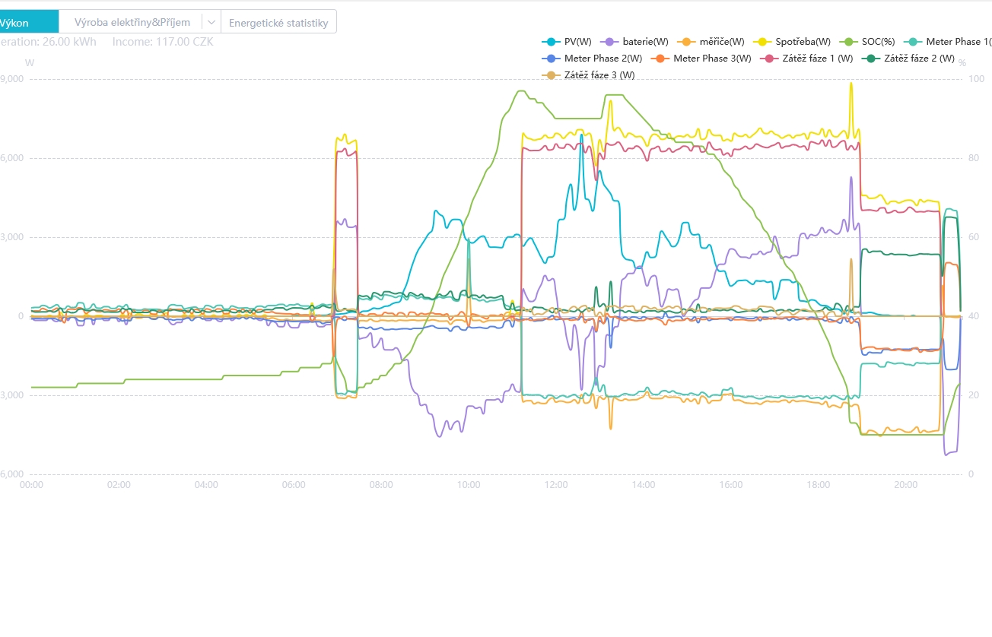
Task: Toggle Meter Phase 3(W) in legend
Action: 701,59
